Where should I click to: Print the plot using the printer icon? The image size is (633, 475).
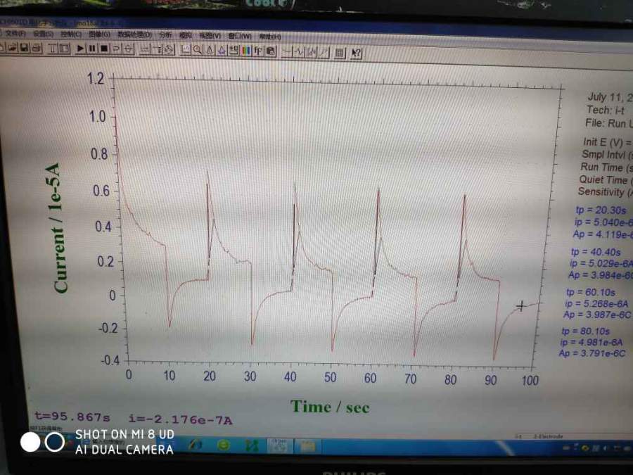pos(37,49)
